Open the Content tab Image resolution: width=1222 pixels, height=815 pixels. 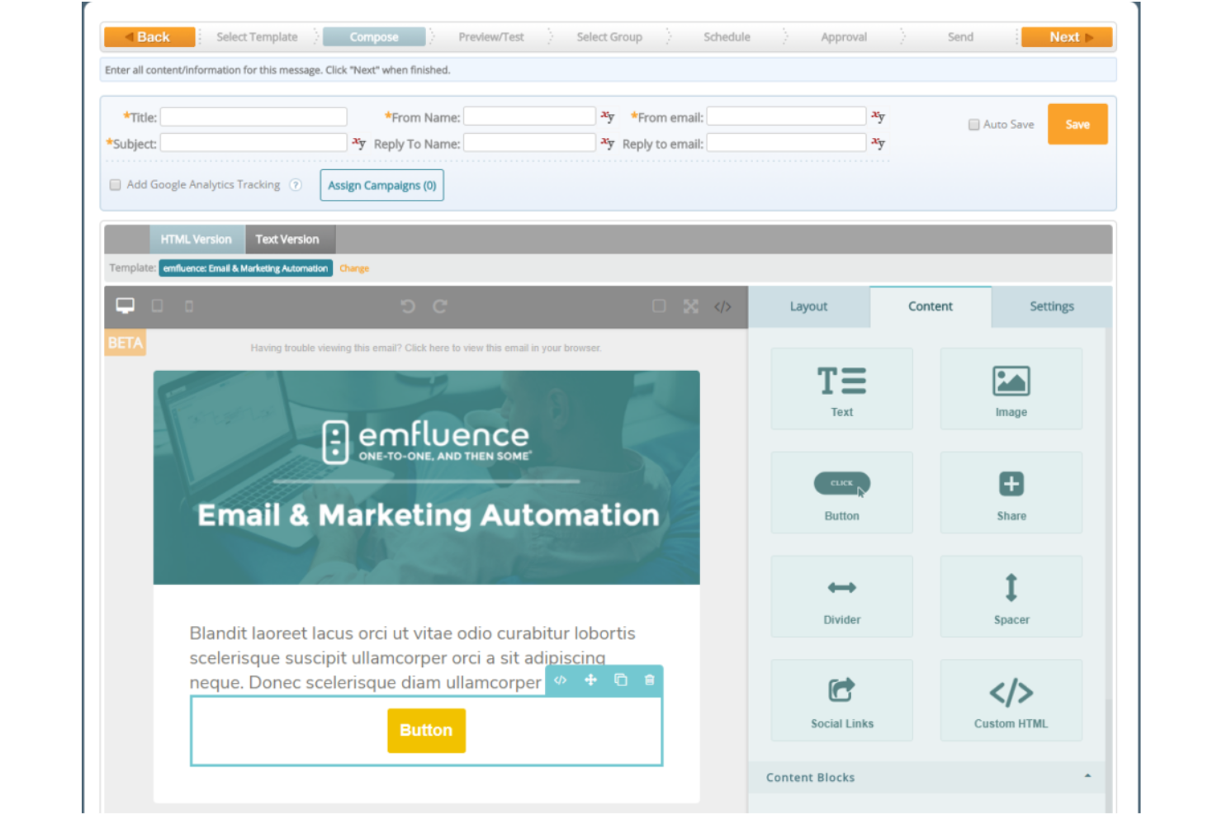[x=931, y=306]
